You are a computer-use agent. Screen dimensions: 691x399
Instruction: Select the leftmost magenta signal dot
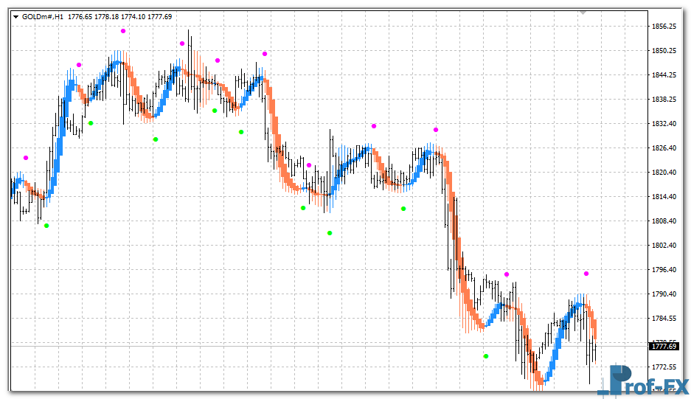click(26, 158)
